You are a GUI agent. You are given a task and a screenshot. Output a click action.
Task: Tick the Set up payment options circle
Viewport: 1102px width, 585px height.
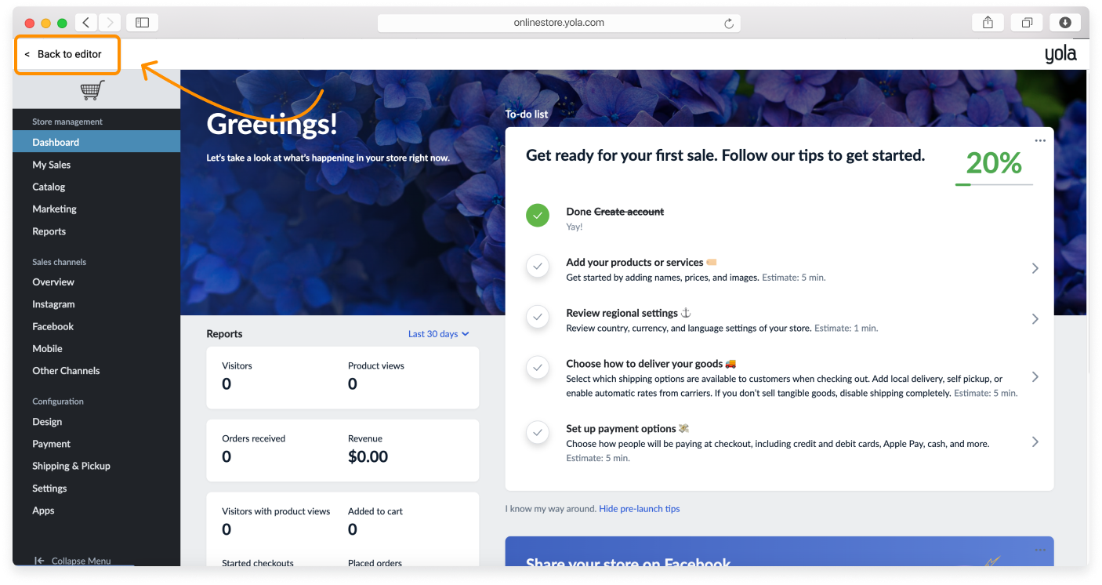point(538,432)
